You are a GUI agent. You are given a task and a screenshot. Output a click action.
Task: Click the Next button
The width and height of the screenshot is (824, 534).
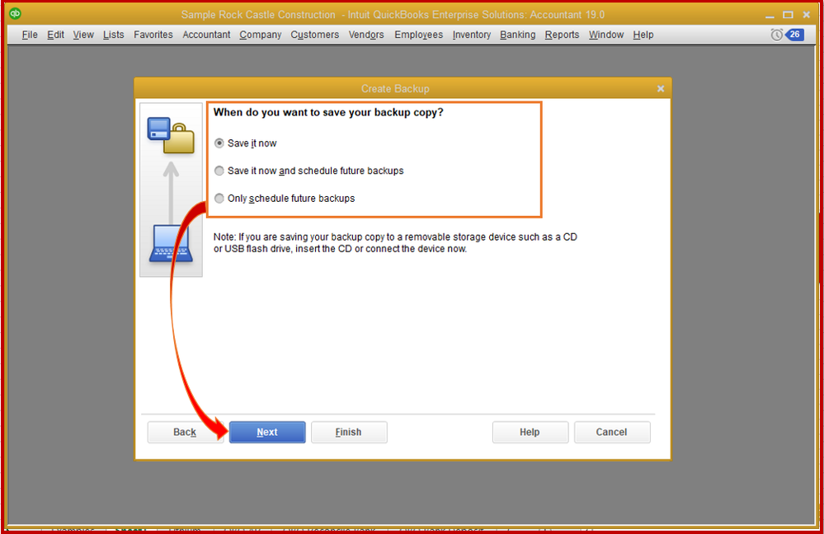[x=267, y=432]
